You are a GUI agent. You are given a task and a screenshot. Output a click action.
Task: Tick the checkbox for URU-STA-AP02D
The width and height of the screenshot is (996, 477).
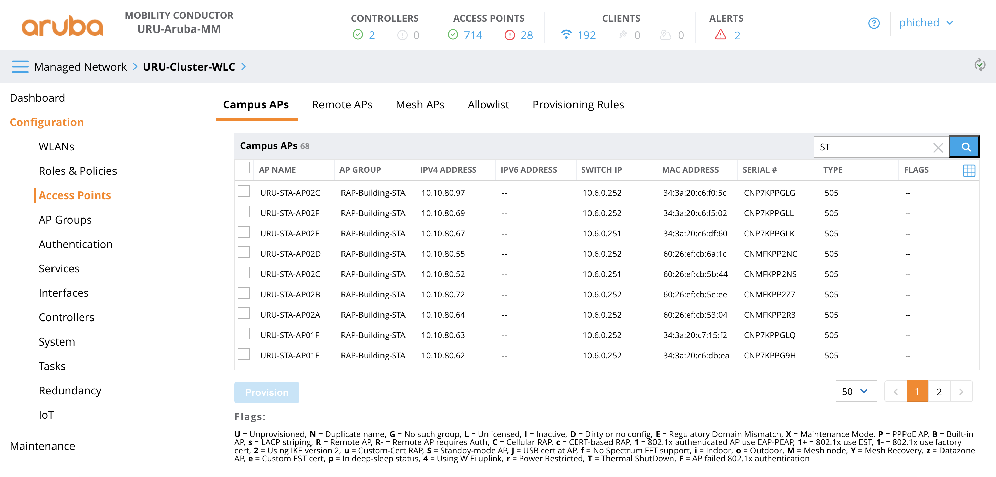244,252
